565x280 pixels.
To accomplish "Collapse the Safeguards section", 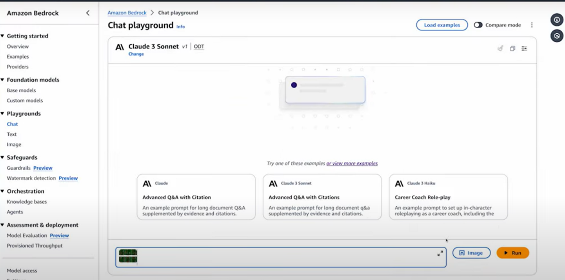I will 3,158.
